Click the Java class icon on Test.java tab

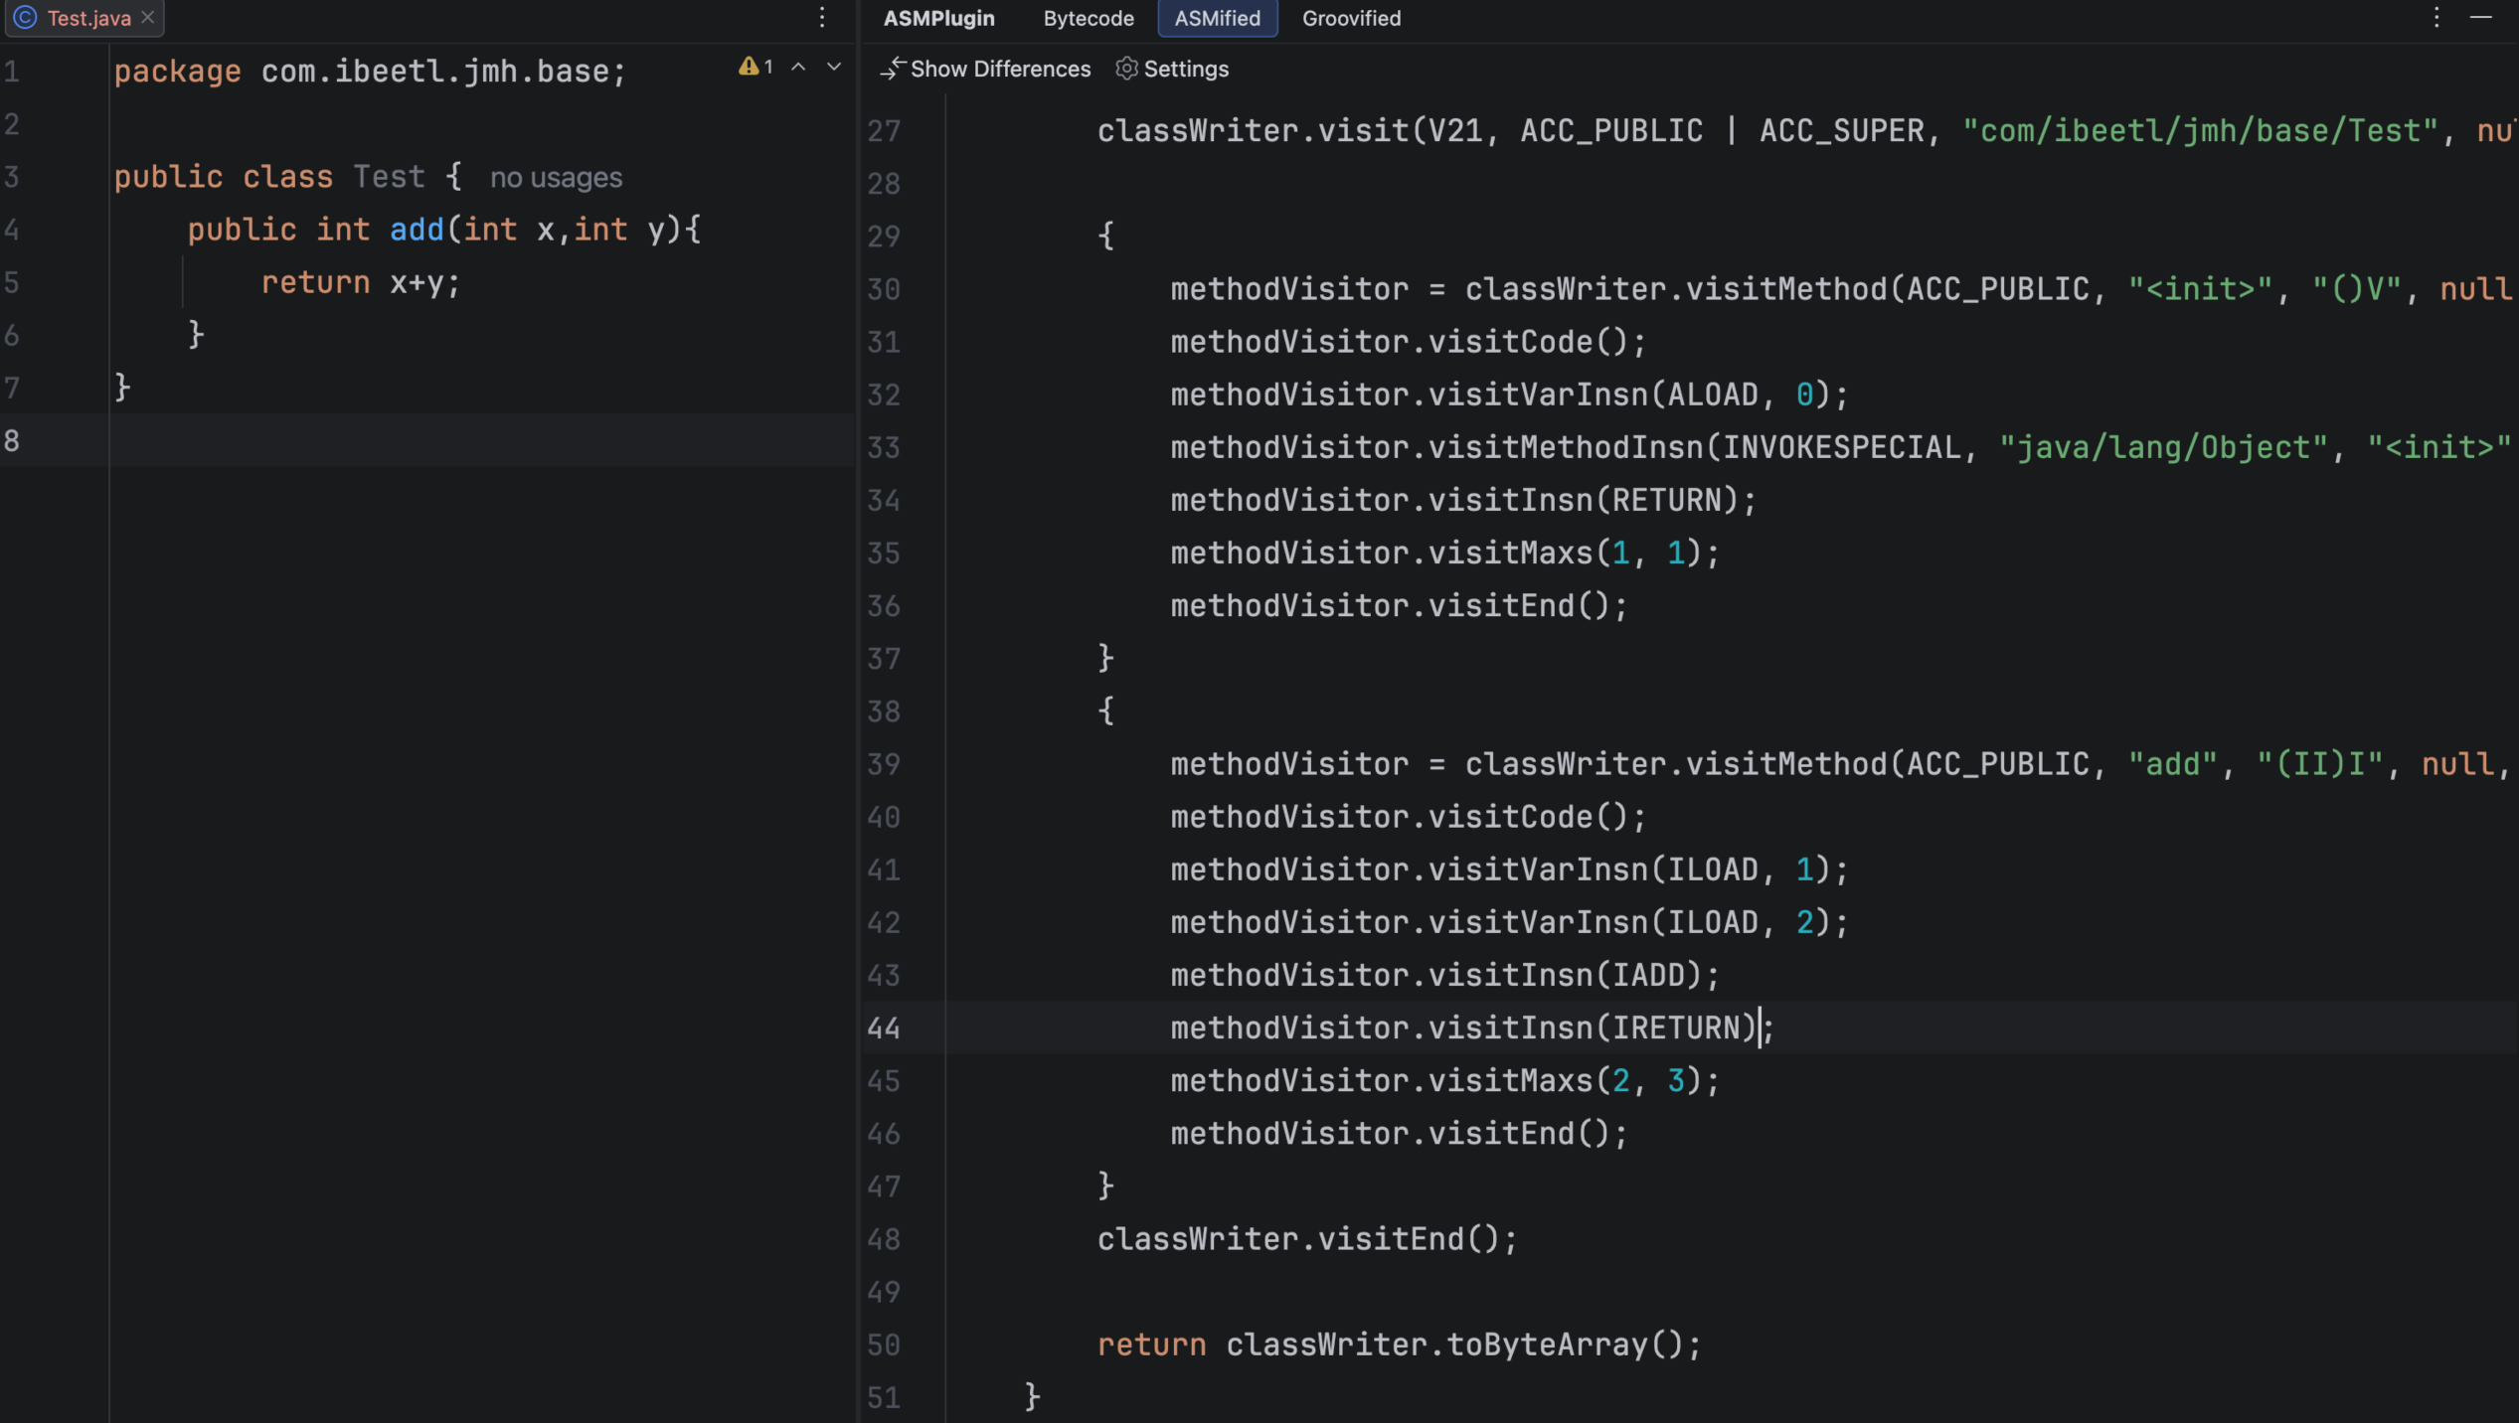25,18
